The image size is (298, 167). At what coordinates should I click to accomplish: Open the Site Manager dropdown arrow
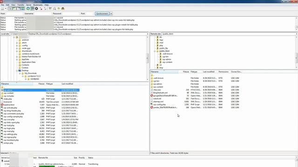(x=6, y=9)
